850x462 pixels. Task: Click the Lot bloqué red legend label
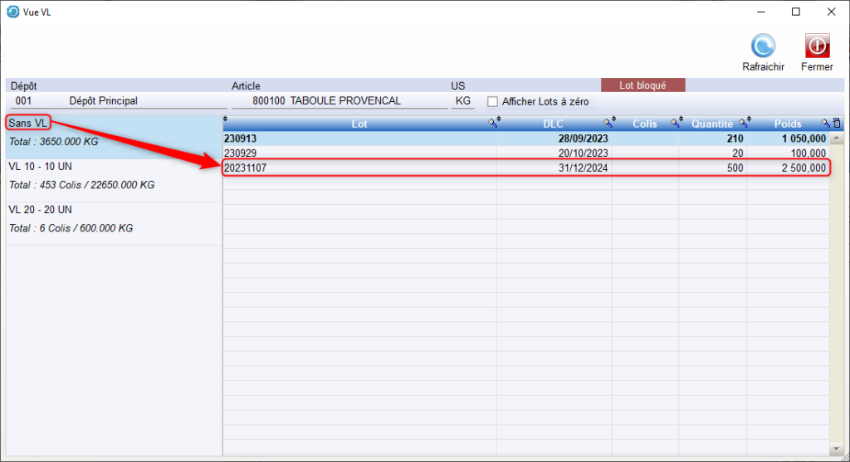pyautogui.click(x=642, y=85)
